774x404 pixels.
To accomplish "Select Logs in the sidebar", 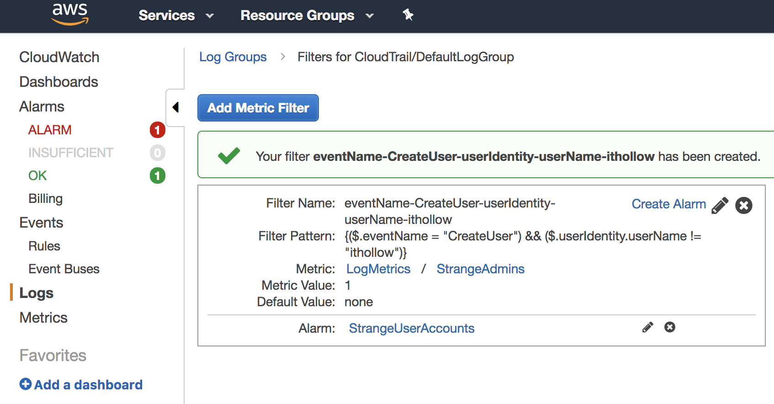I will 37,293.
